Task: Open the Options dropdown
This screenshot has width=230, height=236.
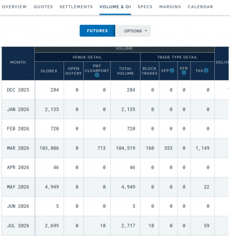Action: click(133, 31)
